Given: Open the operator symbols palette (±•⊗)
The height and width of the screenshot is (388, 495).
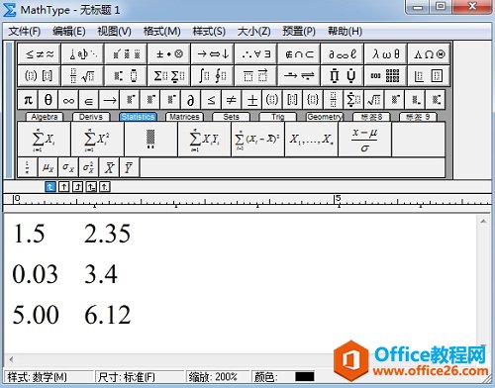Looking at the screenshot, I should [169, 53].
